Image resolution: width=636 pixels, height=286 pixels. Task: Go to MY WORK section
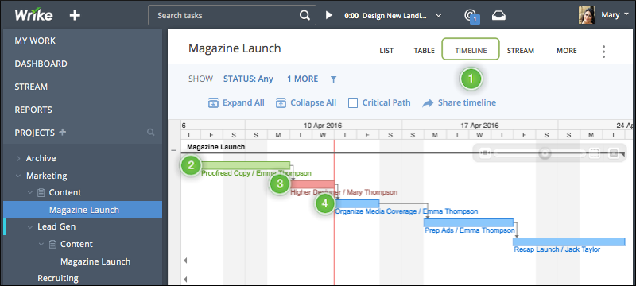coord(35,41)
